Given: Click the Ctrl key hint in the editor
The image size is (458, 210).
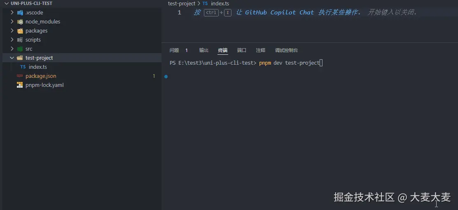Looking at the screenshot, I should 211,13.
